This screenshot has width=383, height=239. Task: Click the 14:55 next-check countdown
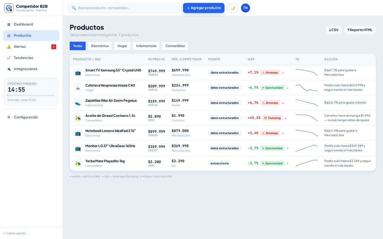coord(16,90)
